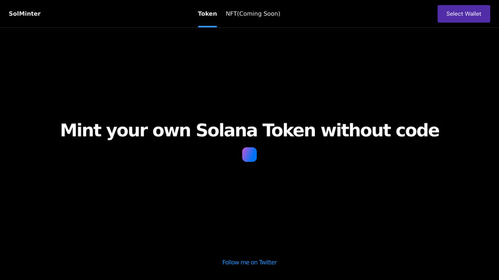Viewport: 499px width, 280px height.
Task: Tap the purple-blue gradient loader icon
Action: tap(249, 154)
